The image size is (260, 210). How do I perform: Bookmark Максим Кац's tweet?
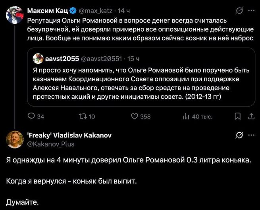[x=237, y=116]
